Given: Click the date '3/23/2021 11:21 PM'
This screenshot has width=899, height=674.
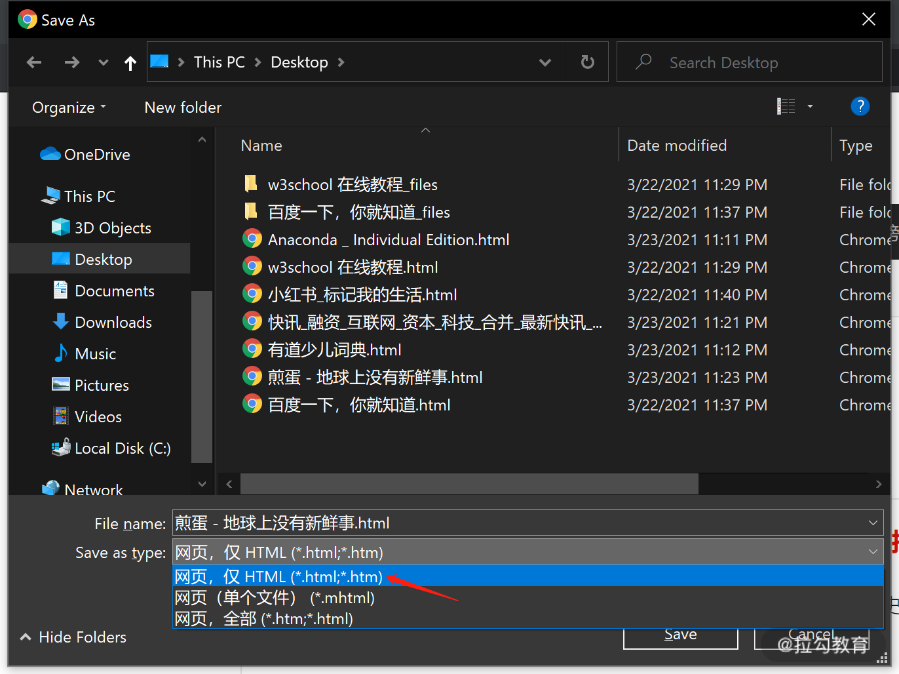Looking at the screenshot, I should [697, 323].
